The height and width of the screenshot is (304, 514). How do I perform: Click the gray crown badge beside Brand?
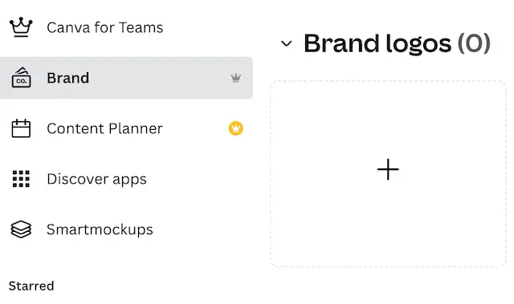[x=235, y=78]
